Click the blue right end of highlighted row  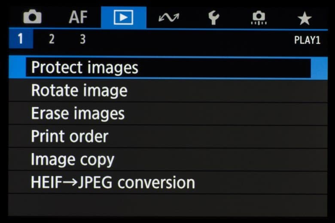coord(319,68)
